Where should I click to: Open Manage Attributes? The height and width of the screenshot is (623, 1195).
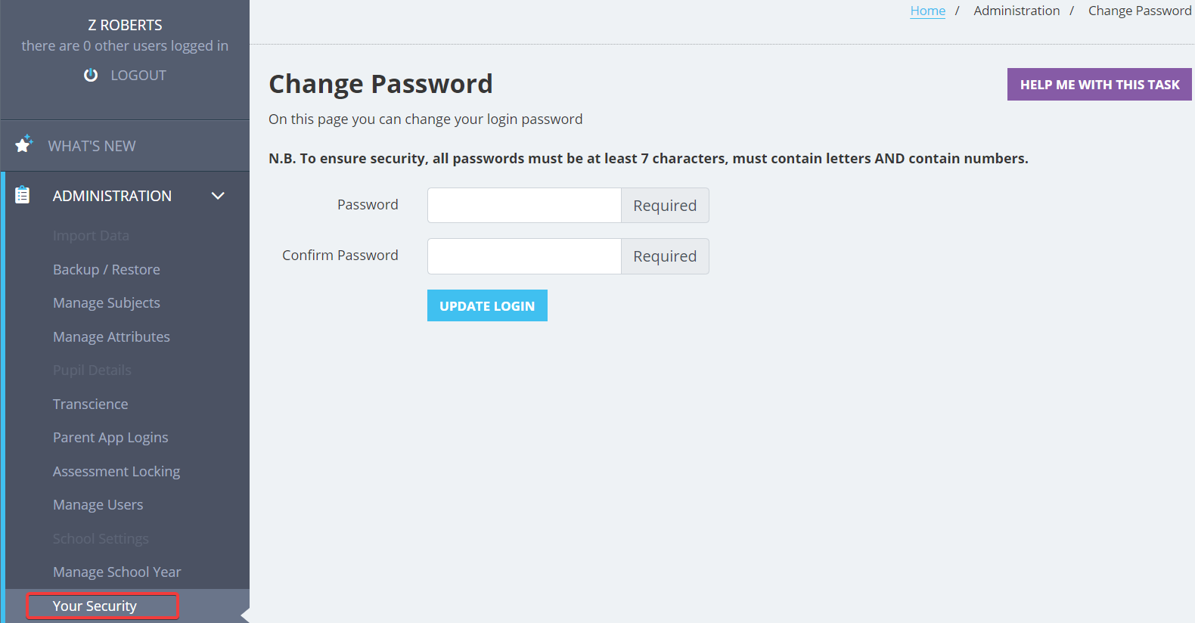coord(111,337)
